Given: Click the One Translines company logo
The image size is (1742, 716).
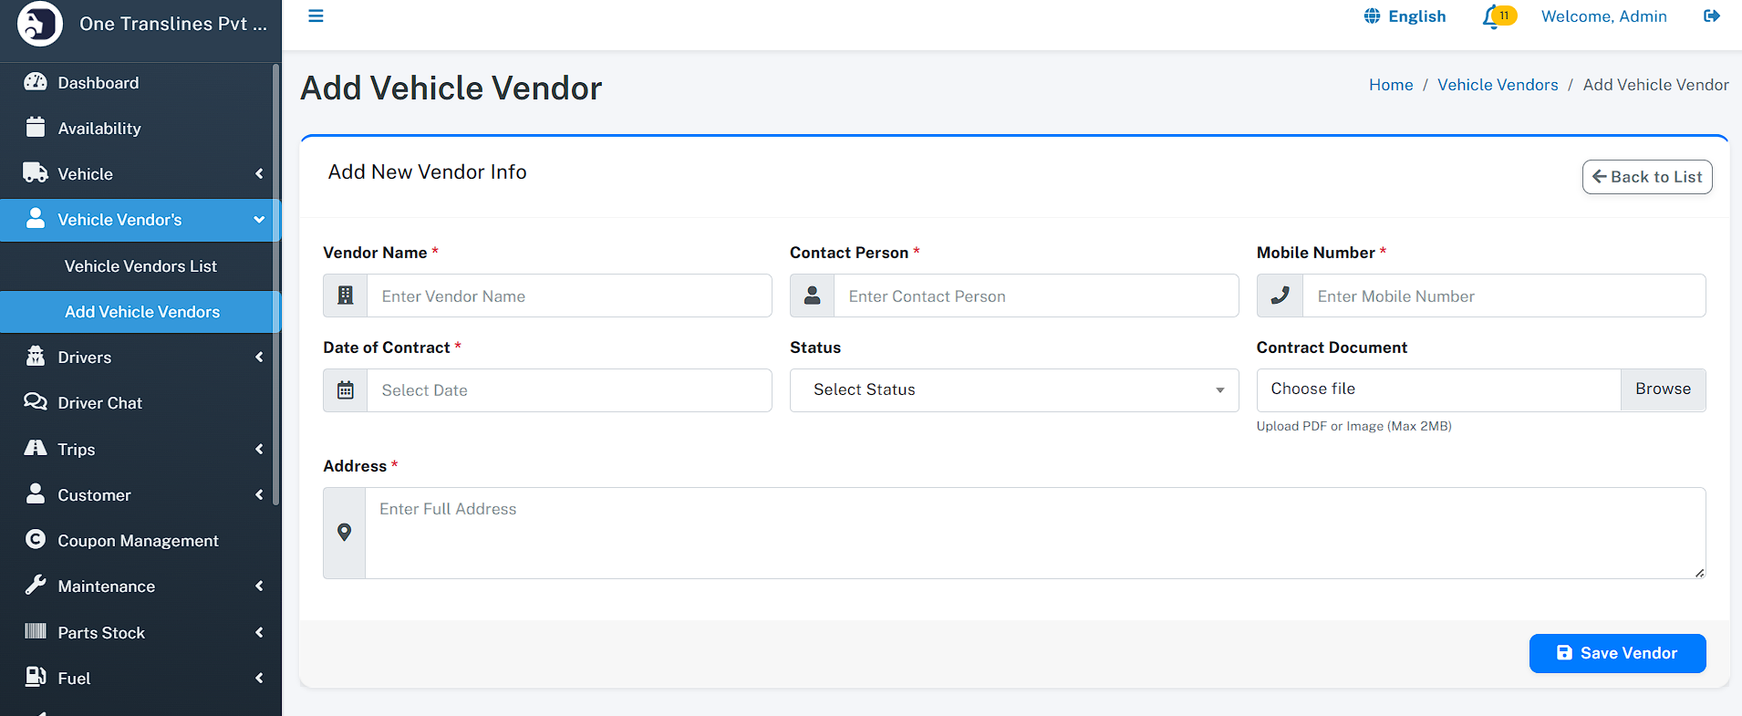Looking at the screenshot, I should [40, 24].
